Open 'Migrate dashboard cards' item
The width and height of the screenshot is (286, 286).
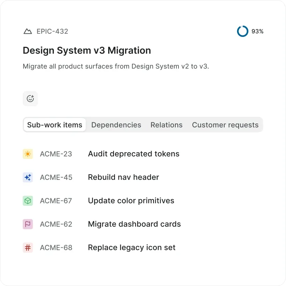pyautogui.click(x=134, y=224)
